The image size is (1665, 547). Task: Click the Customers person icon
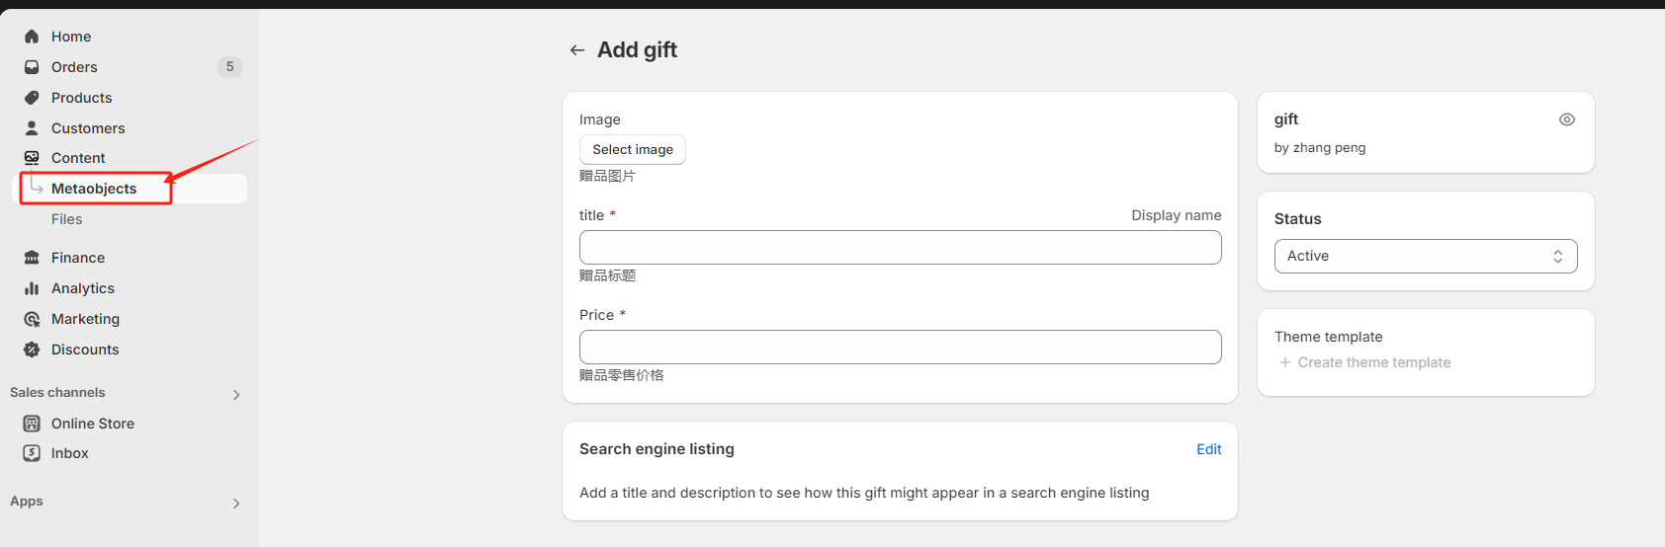[32, 128]
